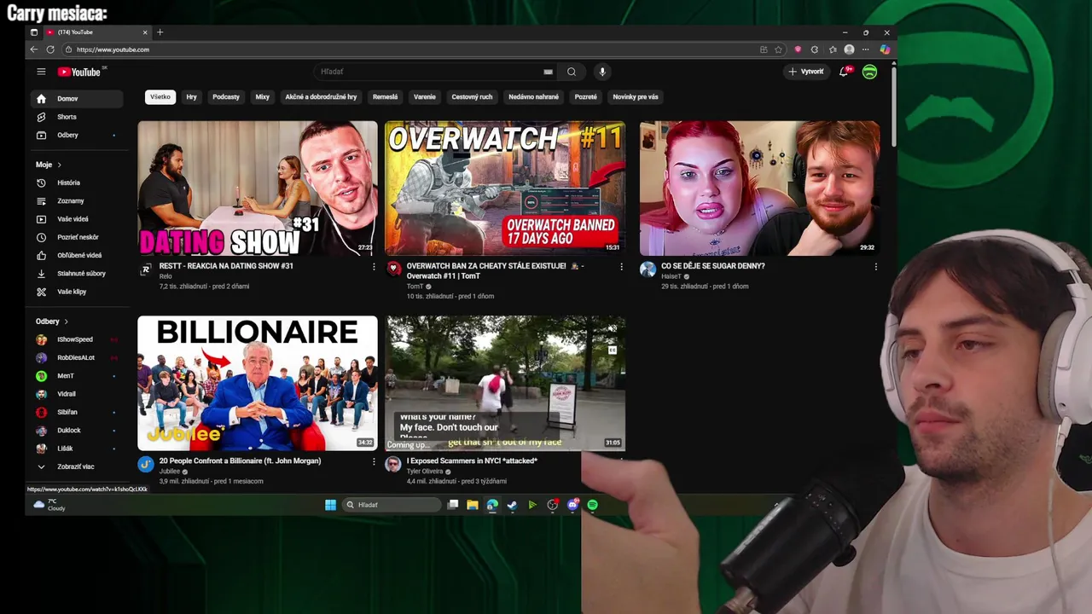Open Vidrail channel in subscriptions

[77, 394]
